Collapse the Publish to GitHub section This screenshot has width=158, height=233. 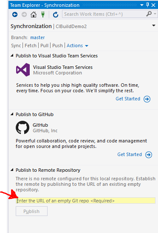pyautogui.click(x=12, y=114)
